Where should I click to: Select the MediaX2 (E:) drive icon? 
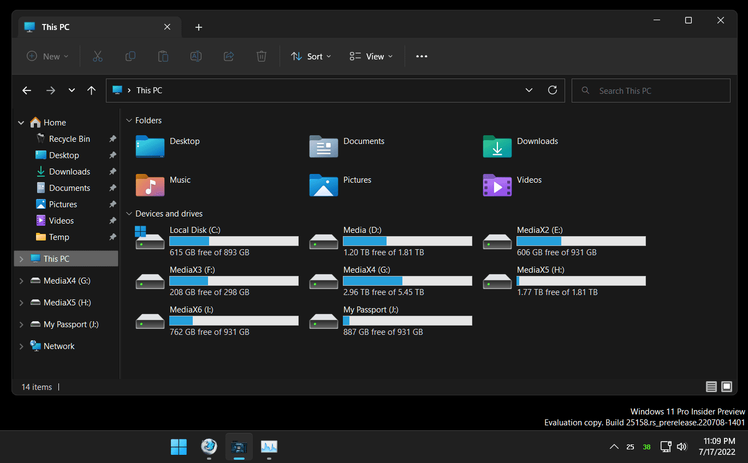pos(497,242)
